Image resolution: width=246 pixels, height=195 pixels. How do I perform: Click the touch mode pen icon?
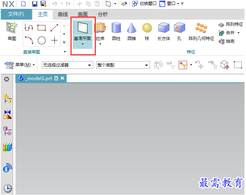[124, 4]
